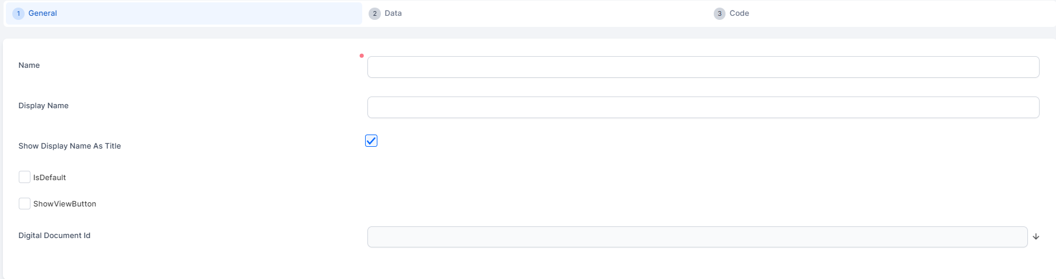Click the Name field label

coord(29,66)
